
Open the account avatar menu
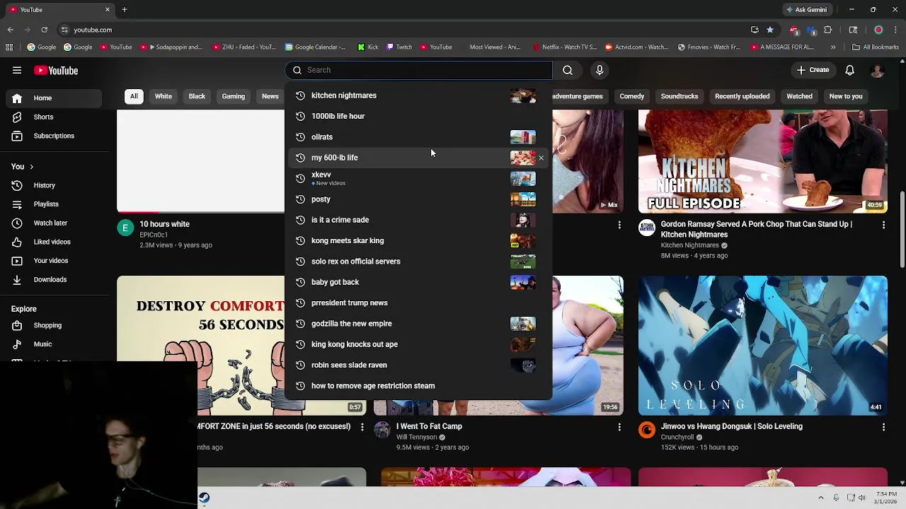click(877, 70)
